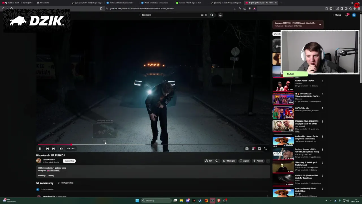Clear the discokarol search text with X

(206, 15)
